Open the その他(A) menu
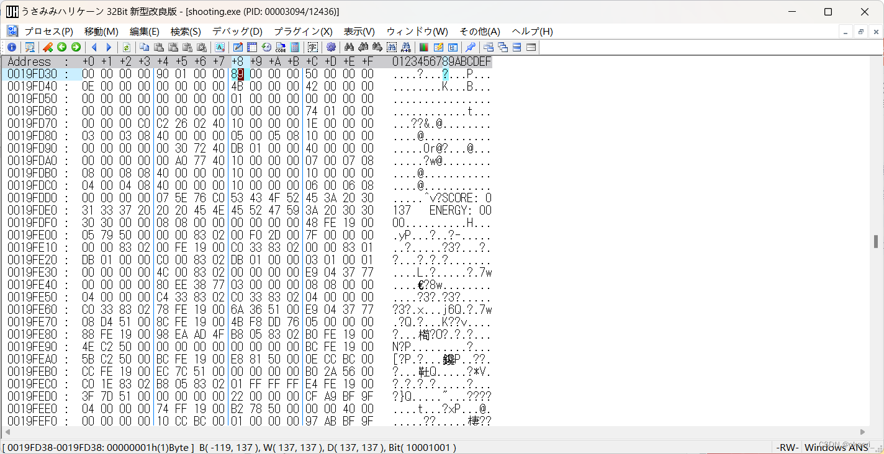Screen dimensions: 884x454 coord(480,31)
